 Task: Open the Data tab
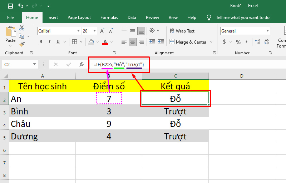pyautogui.click(x=132, y=18)
